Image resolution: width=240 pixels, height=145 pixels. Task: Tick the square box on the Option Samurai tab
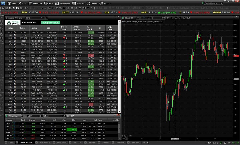pyautogui.click(x=17, y=142)
